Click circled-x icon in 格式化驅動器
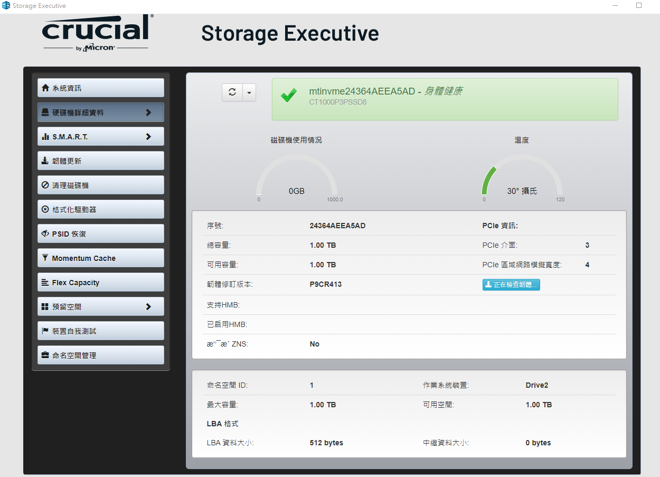Viewport: 660px width, 477px height. (x=45, y=210)
